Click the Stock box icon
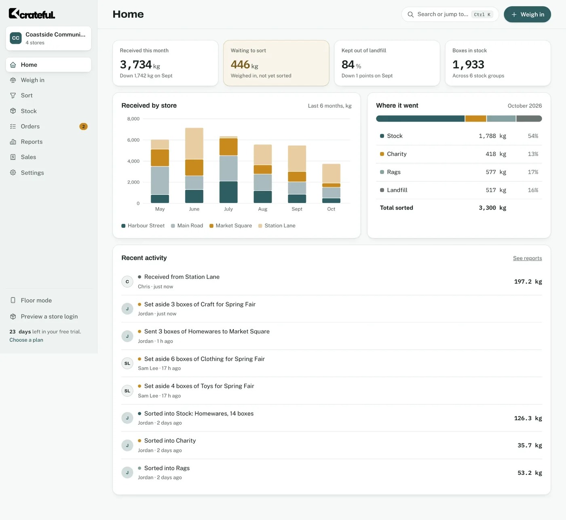 [13, 111]
